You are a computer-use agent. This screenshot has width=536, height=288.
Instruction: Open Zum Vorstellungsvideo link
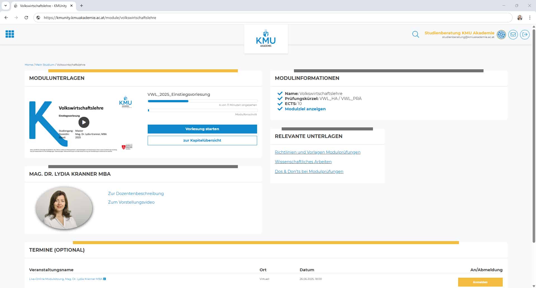pyautogui.click(x=131, y=202)
